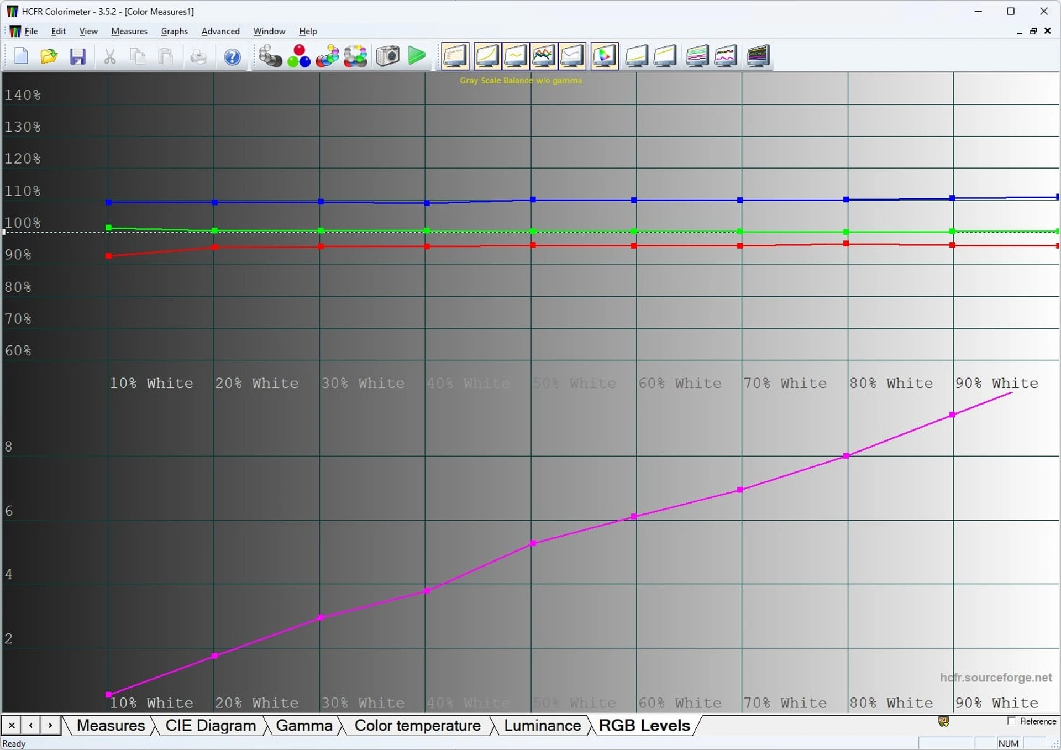Click the HCFR document icon beside File
The height and width of the screenshot is (750, 1061).
pos(15,31)
